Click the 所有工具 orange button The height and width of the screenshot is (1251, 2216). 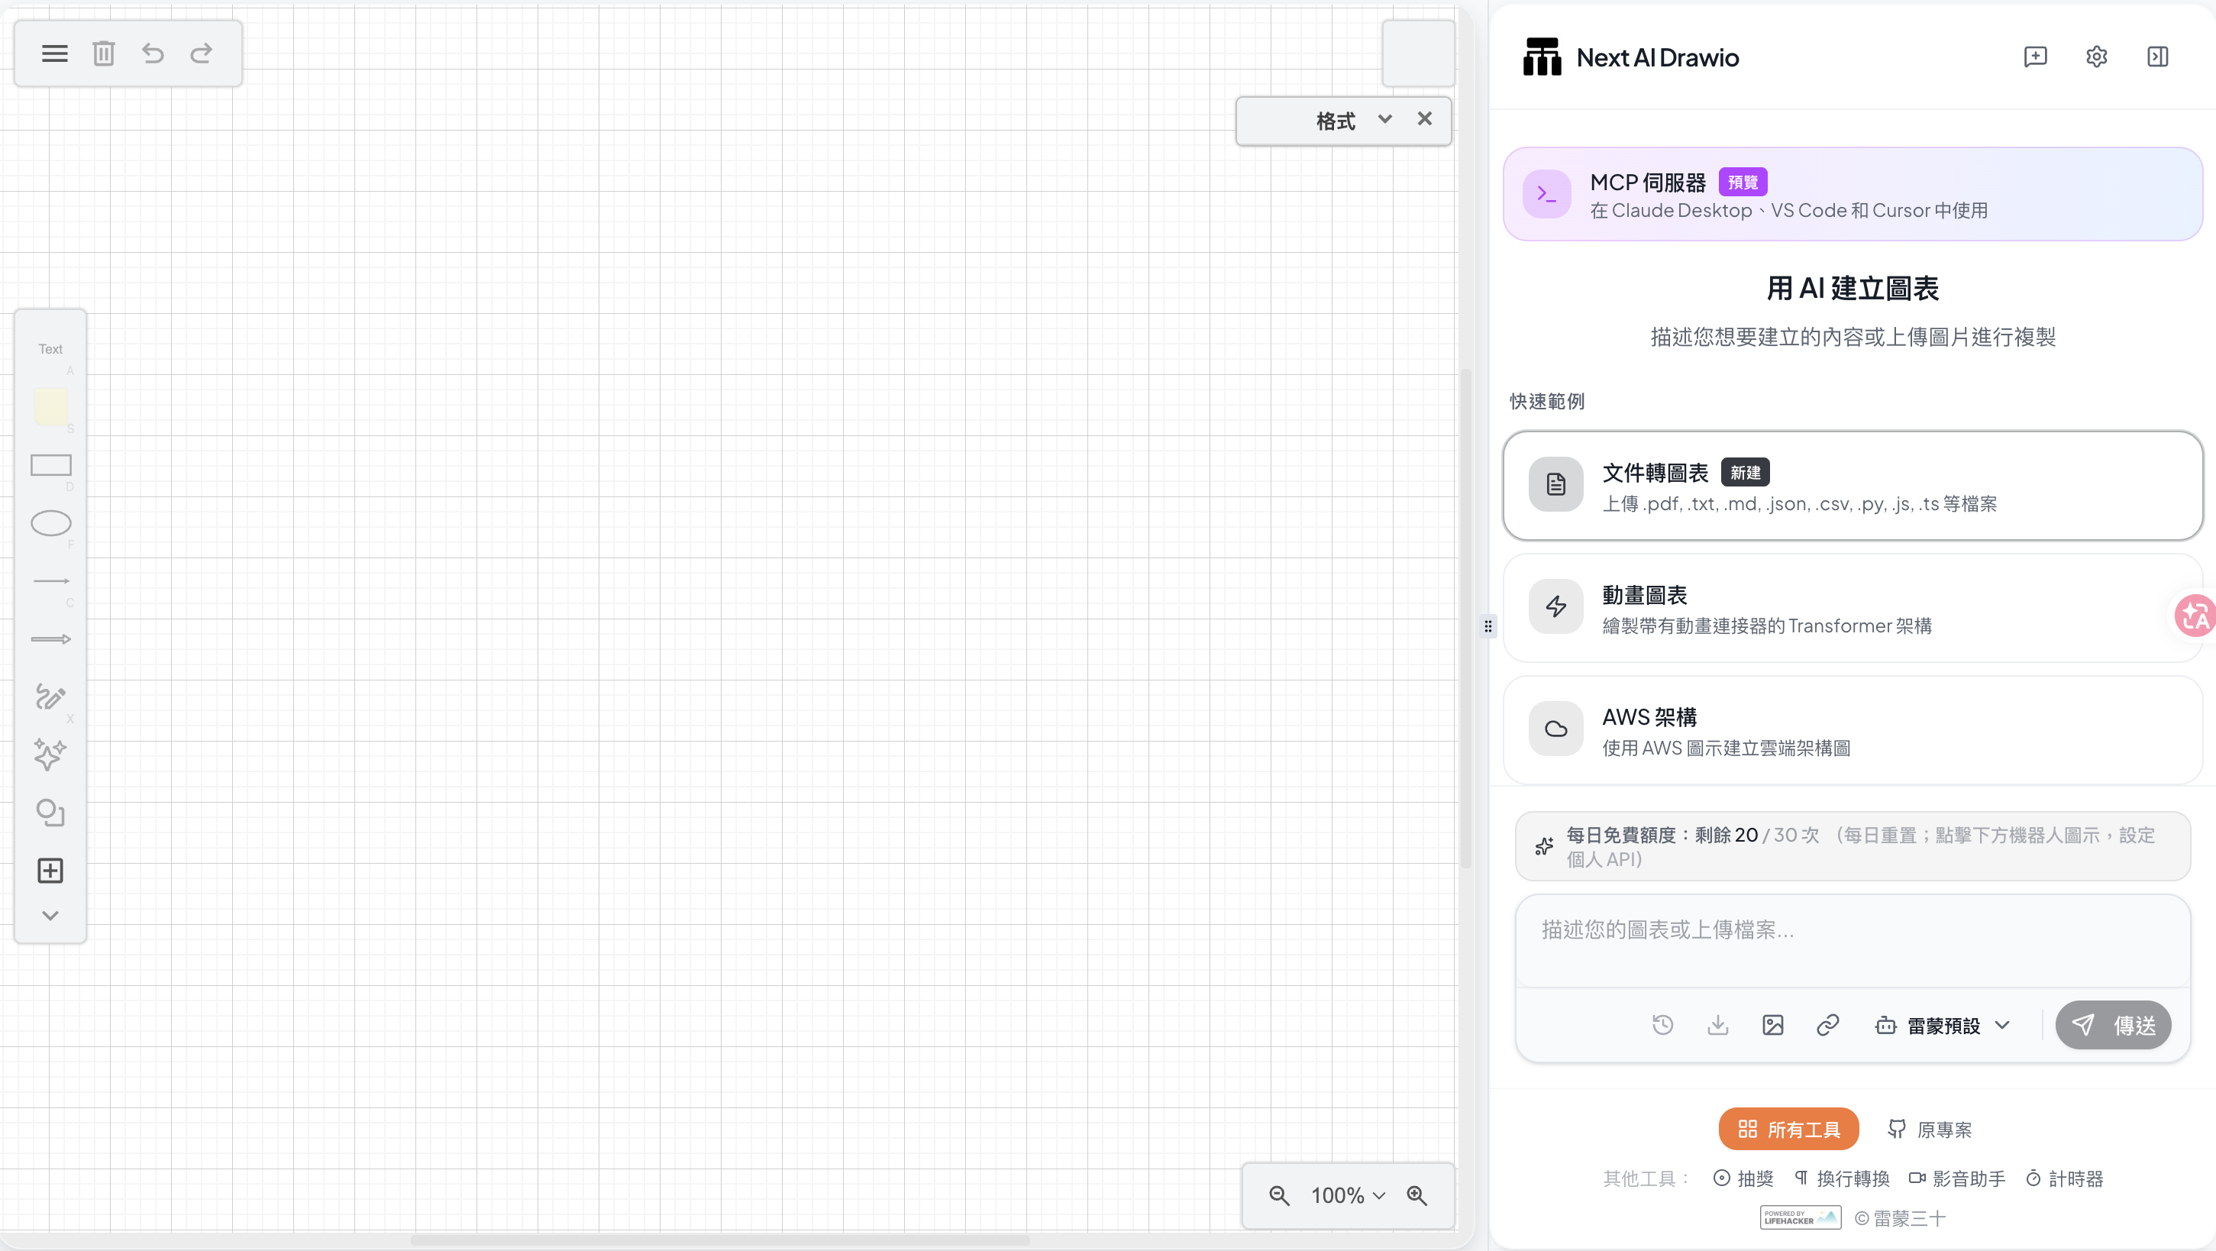tap(1788, 1129)
